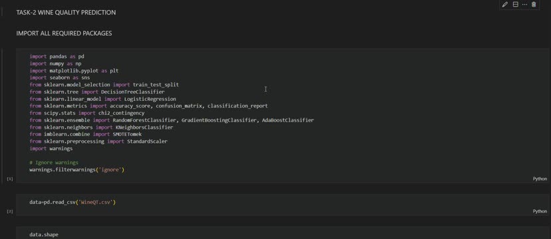This screenshot has width=551, height=239.
Task: Click the StandardScaler import text
Action: pos(147,141)
